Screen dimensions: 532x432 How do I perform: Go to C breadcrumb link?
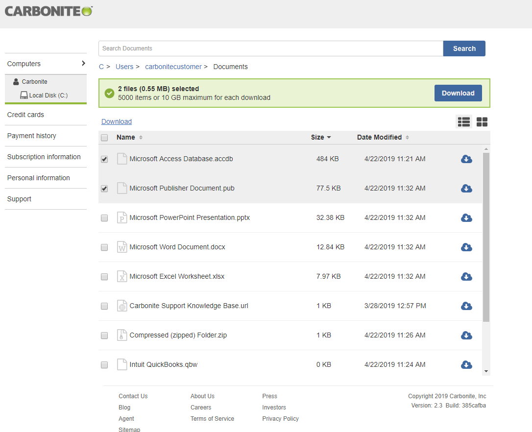[101, 67]
